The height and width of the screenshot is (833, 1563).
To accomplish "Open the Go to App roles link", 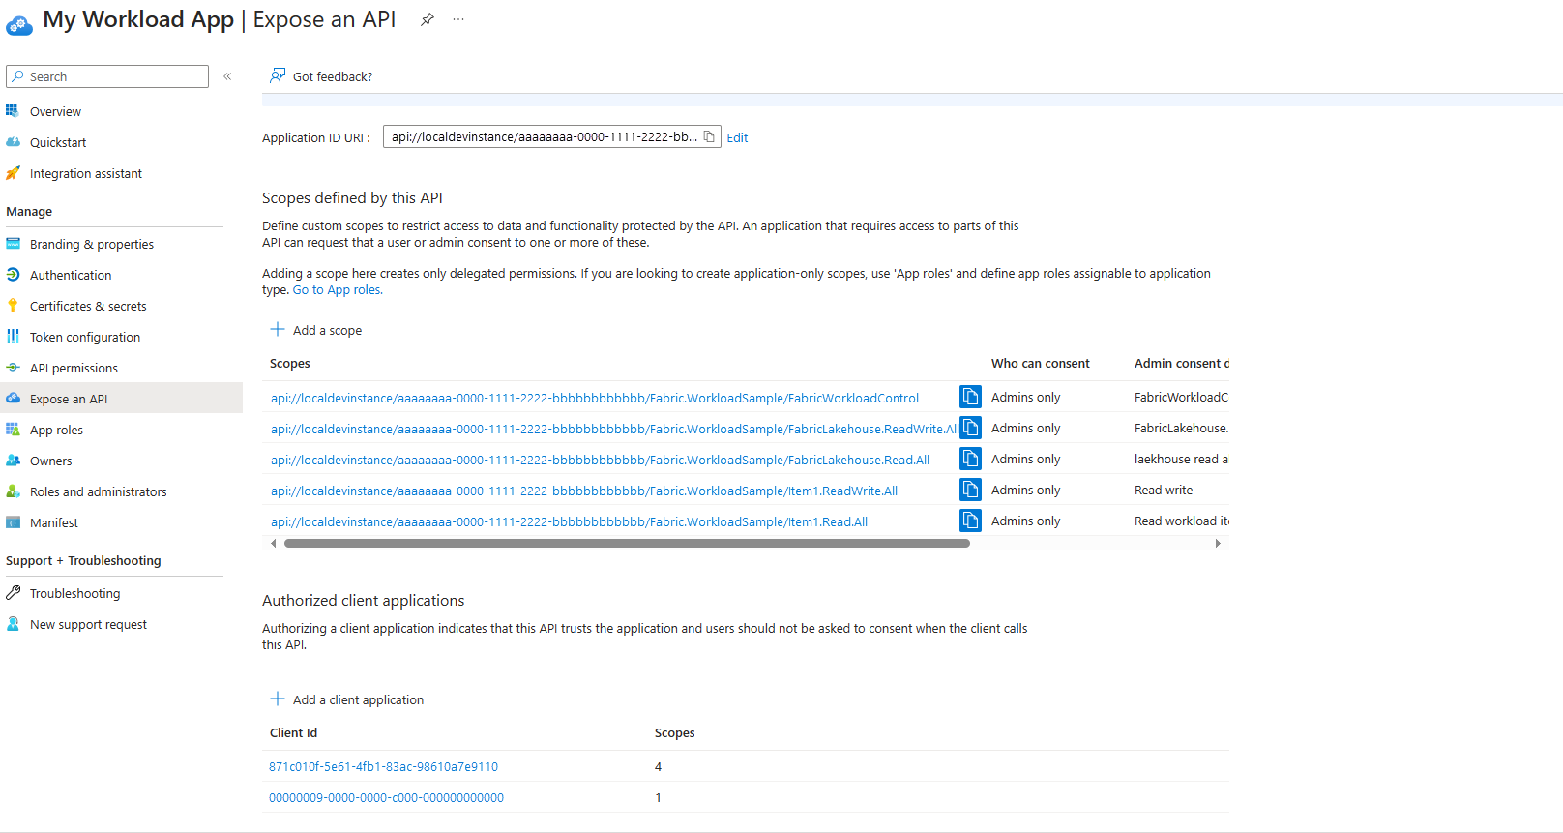I will 338,290.
